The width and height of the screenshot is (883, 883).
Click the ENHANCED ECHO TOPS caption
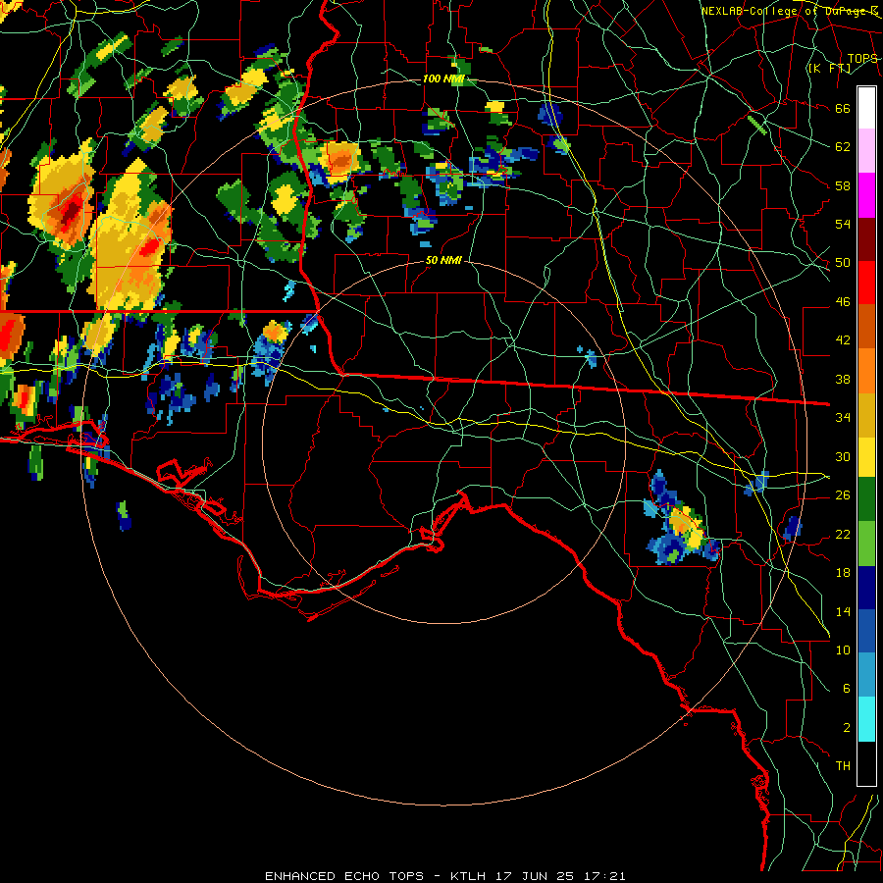[x=344, y=876]
